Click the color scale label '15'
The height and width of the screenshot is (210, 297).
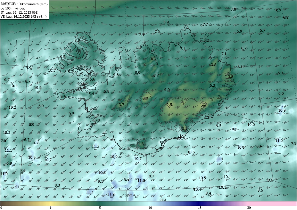point(200,208)
